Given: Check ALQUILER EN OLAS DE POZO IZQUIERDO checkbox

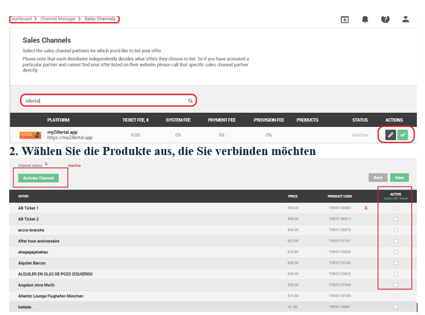Looking at the screenshot, I should [396, 274].
